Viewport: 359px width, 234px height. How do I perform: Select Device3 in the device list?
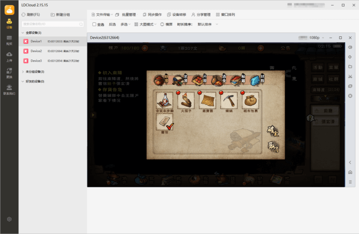53,61
